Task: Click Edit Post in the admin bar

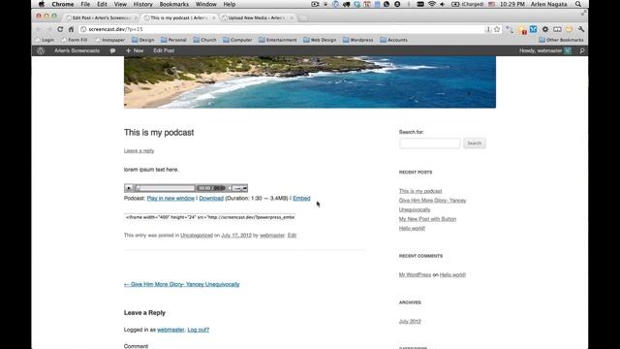Action: point(164,50)
